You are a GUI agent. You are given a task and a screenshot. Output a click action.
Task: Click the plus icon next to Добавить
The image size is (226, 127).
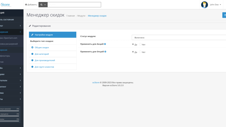26,5
